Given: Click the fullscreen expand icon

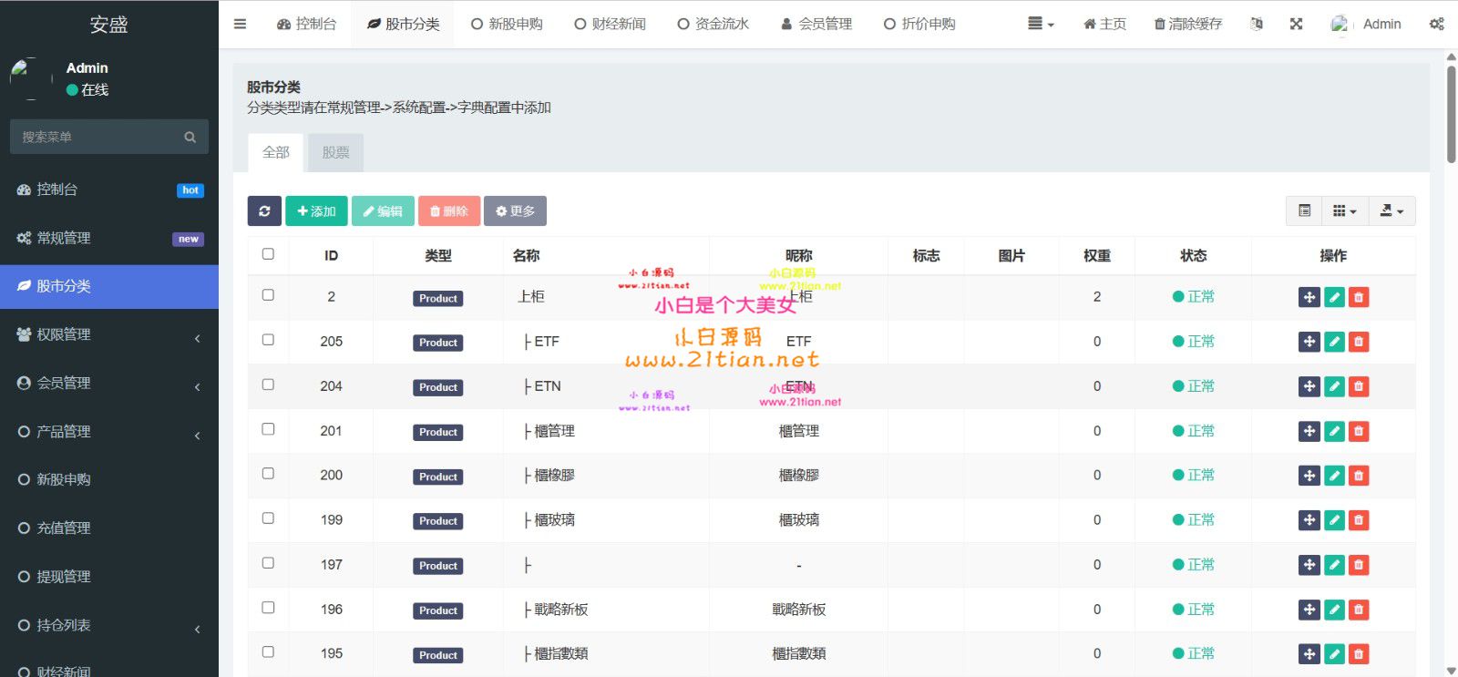Looking at the screenshot, I should coord(1296,24).
